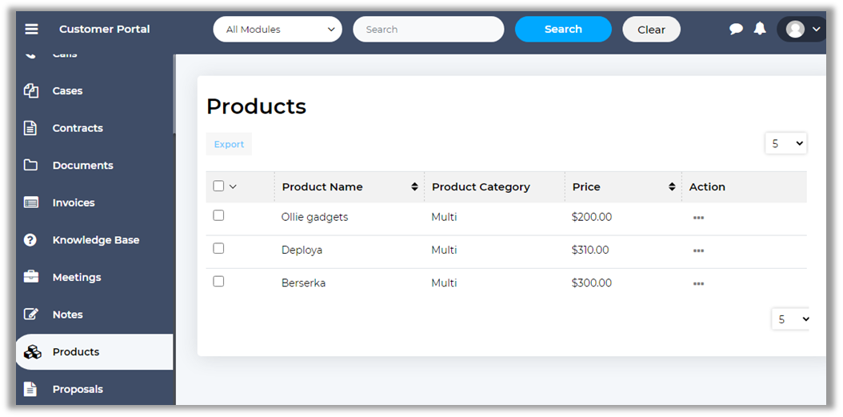Open the notifications bell icon
Image resolution: width=843 pixels, height=417 pixels.
[x=760, y=29]
